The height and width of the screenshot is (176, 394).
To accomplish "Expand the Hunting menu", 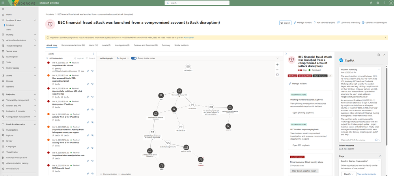I will click(x=35, y=34).
